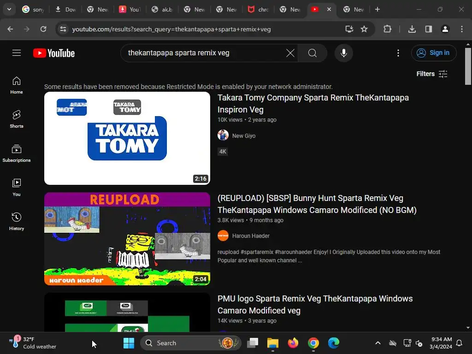Click the muted volume icon in tray

pyautogui.click(x=419, y=343)
